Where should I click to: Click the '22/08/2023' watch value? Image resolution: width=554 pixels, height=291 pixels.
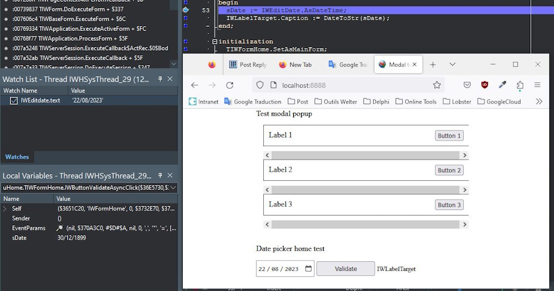pyautogui.click(x=88, y=100)
